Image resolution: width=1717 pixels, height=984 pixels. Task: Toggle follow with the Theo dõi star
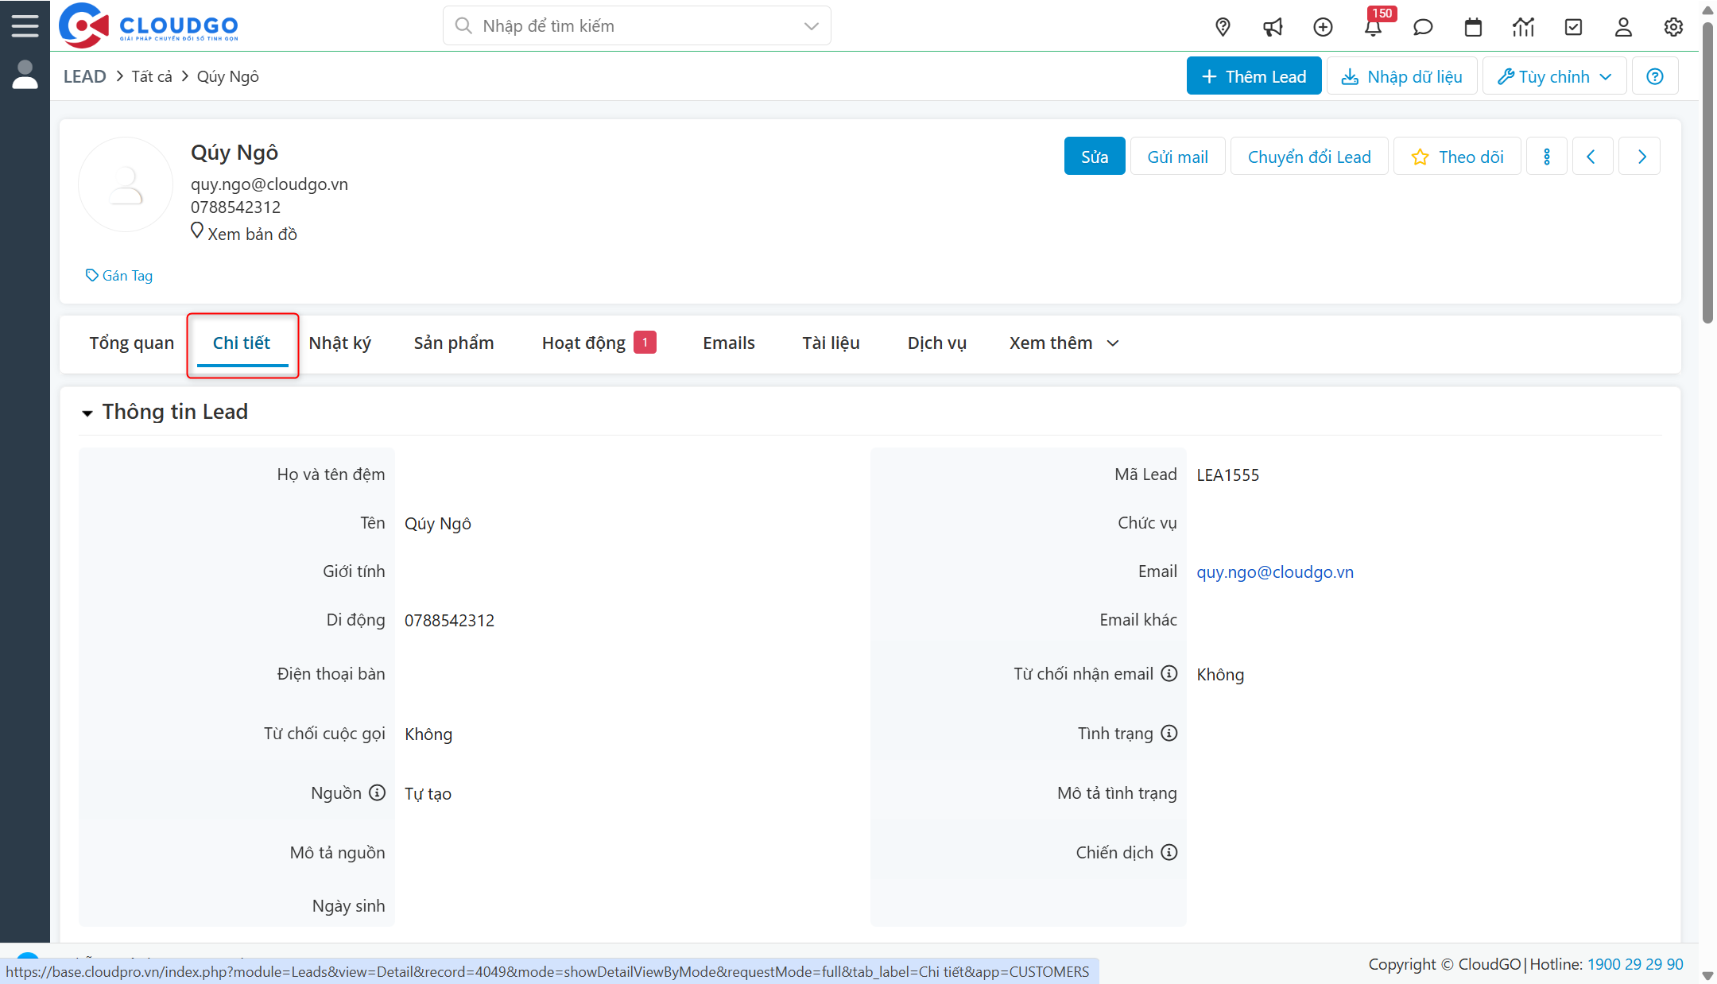(x=1457, y=156)
